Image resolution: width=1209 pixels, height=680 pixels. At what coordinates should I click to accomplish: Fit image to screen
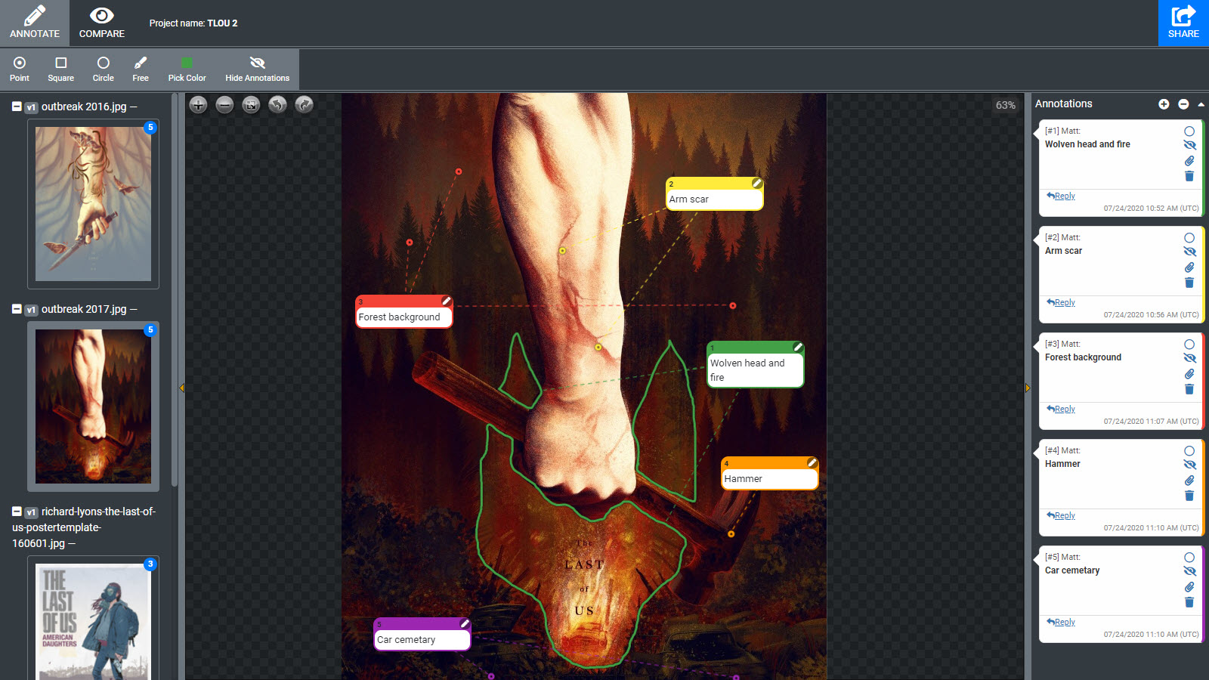click(251, 105)
